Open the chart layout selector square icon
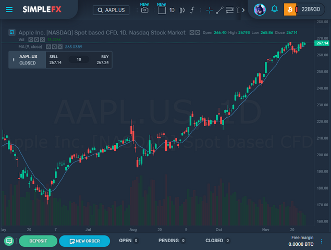This screenshot has height=250, width=331. coord(162,10)
